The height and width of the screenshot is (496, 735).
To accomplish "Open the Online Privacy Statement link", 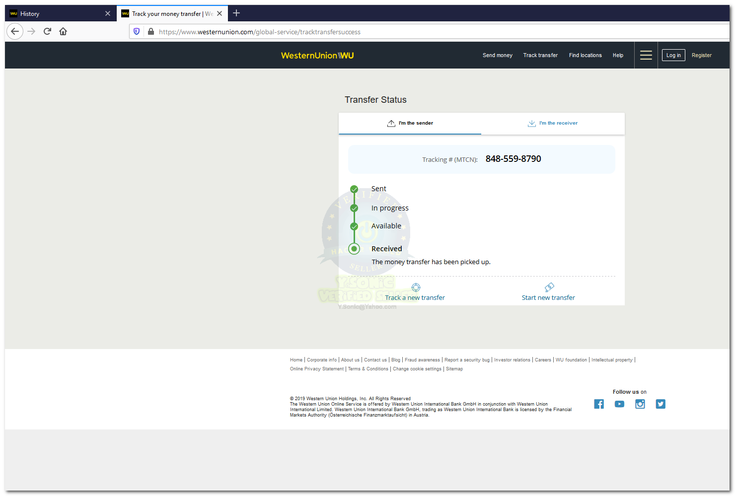I will click(x=317, y=369).
